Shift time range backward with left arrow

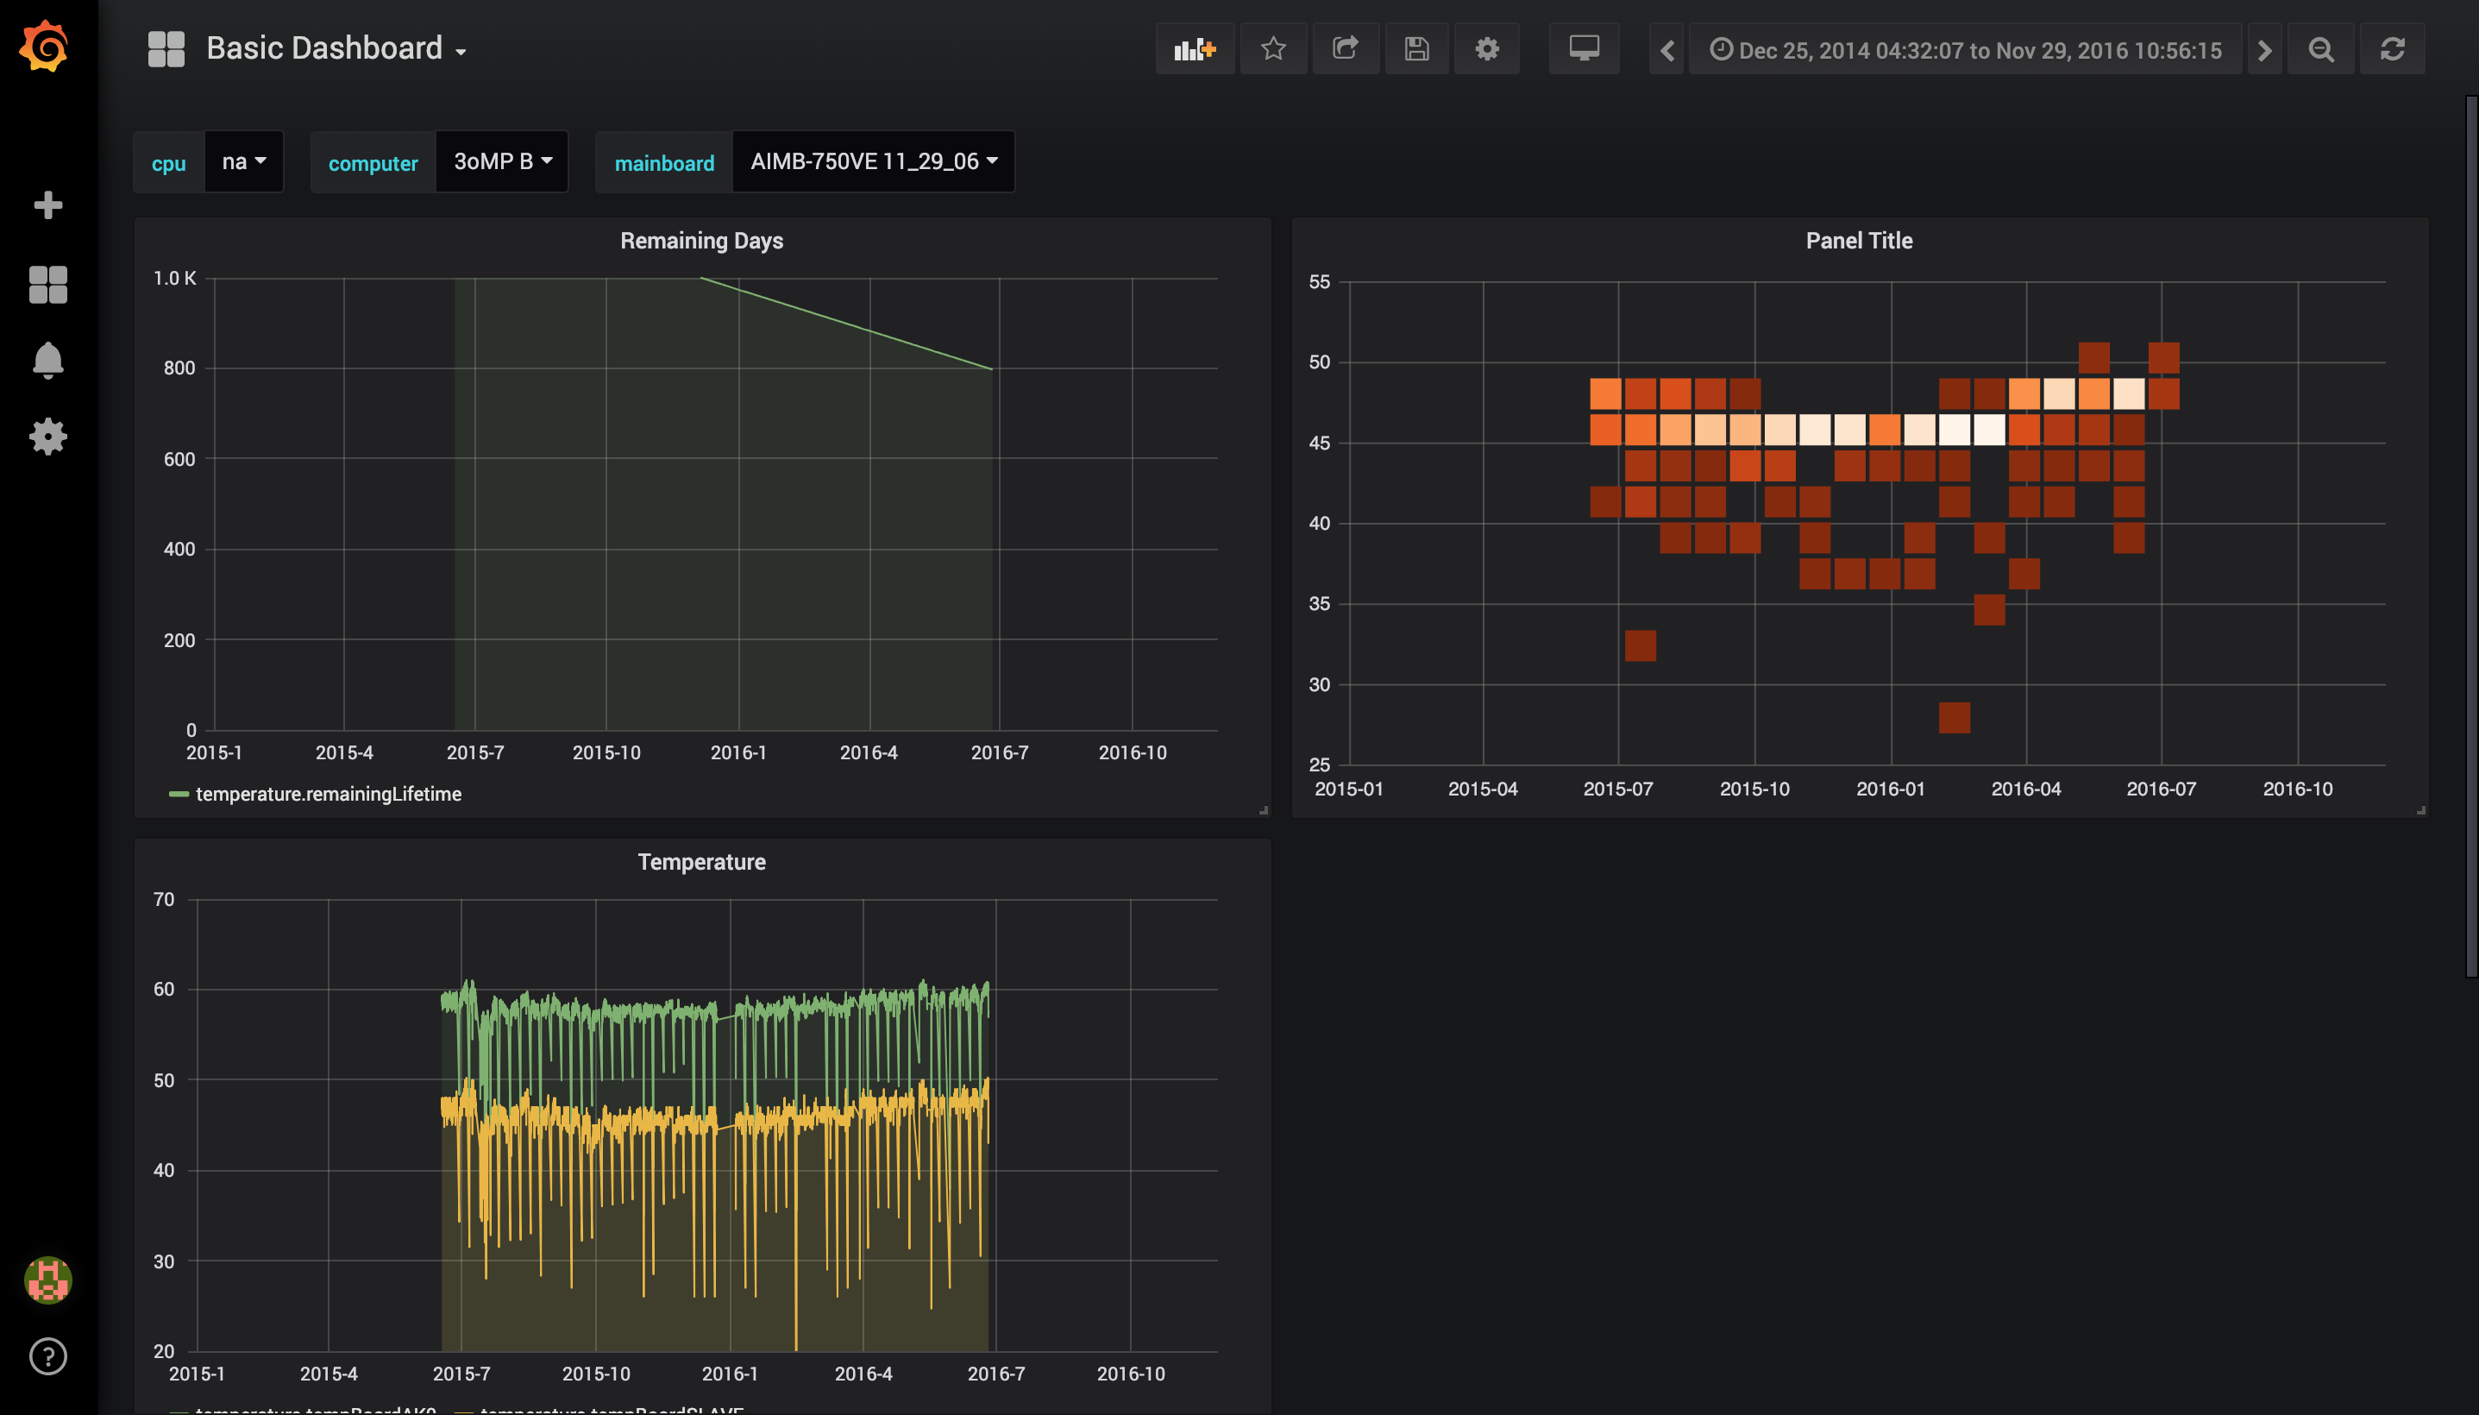[x=1667, y=49]
